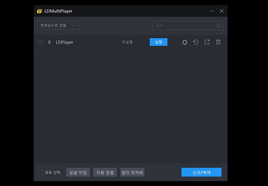The image size is (268, 186).
Task: Close the LDMultiPlayer window
Action: tap(222, 11)
